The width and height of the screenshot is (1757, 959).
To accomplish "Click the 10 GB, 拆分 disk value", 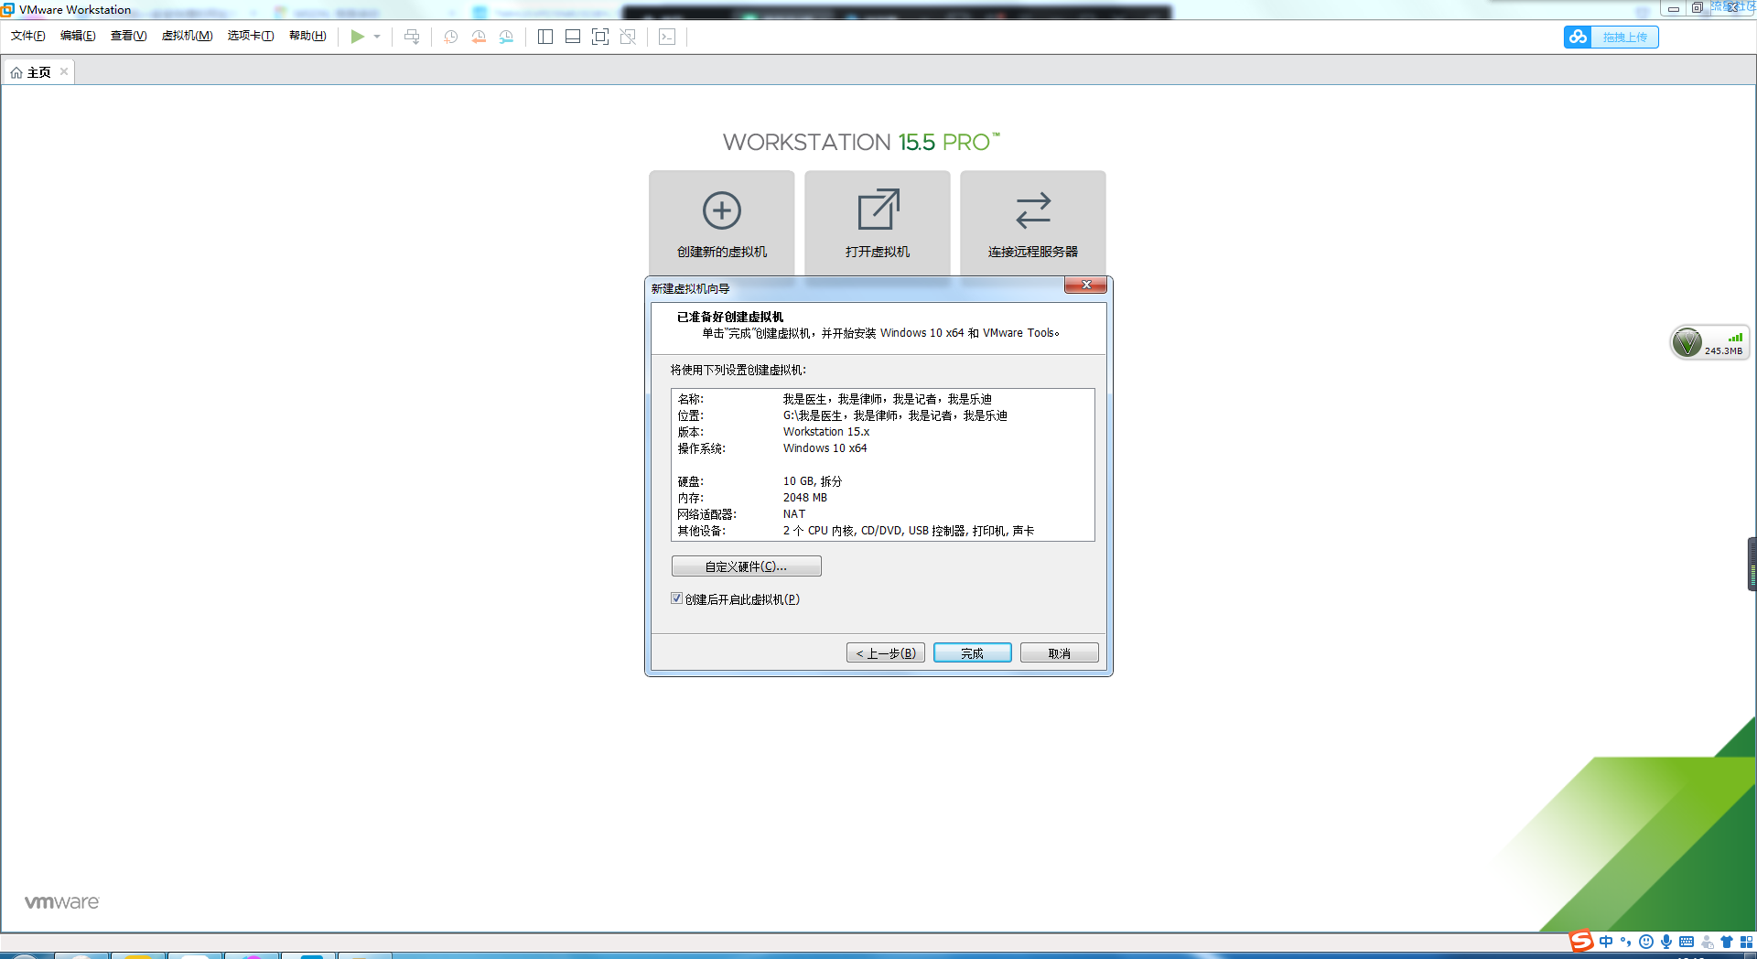I will coord(813,481).
